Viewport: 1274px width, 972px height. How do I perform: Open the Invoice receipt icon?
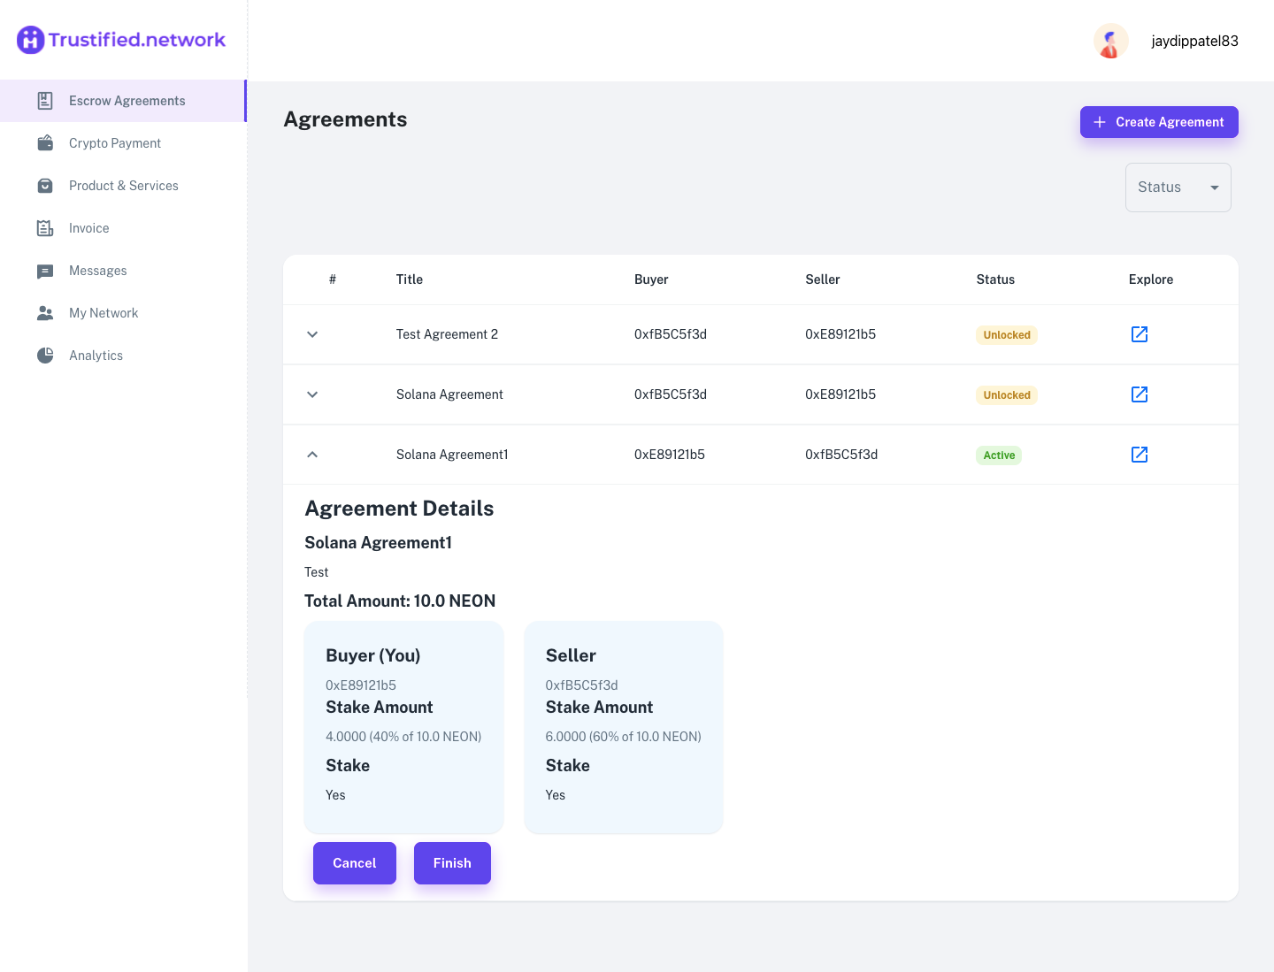point(45,227)
